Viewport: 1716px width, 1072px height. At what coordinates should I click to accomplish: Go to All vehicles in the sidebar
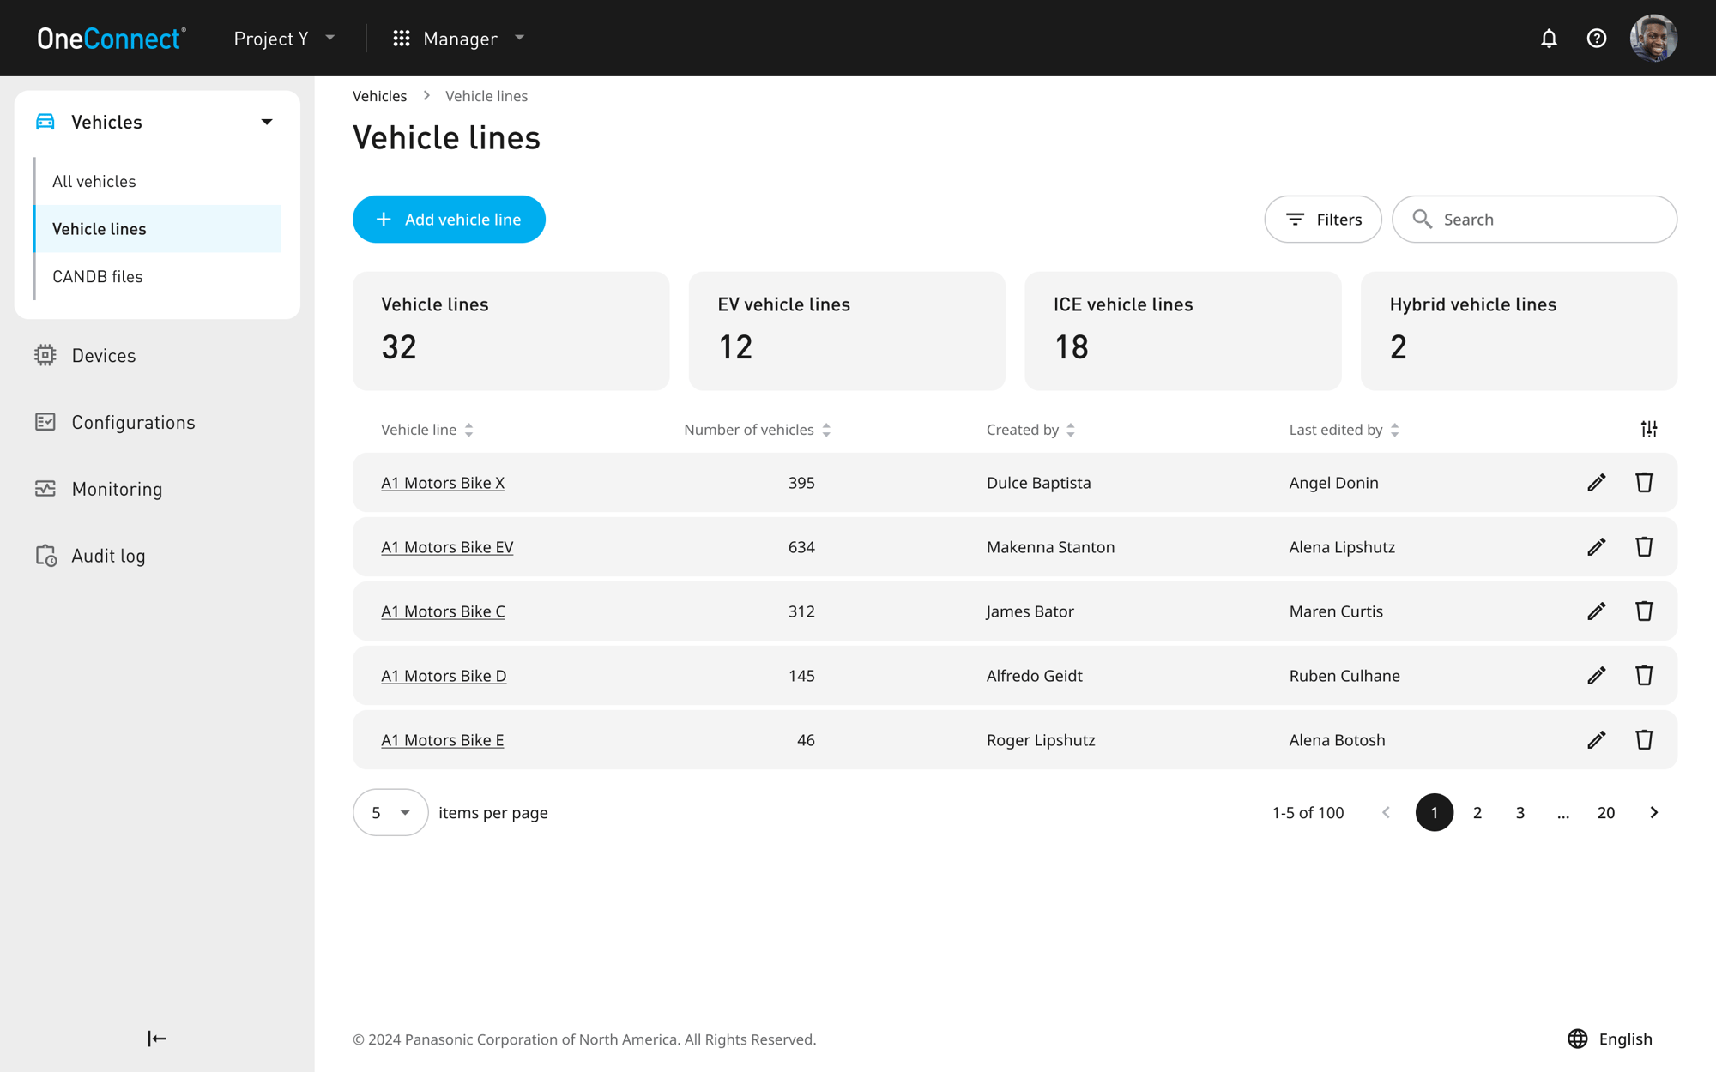(94, 181)
